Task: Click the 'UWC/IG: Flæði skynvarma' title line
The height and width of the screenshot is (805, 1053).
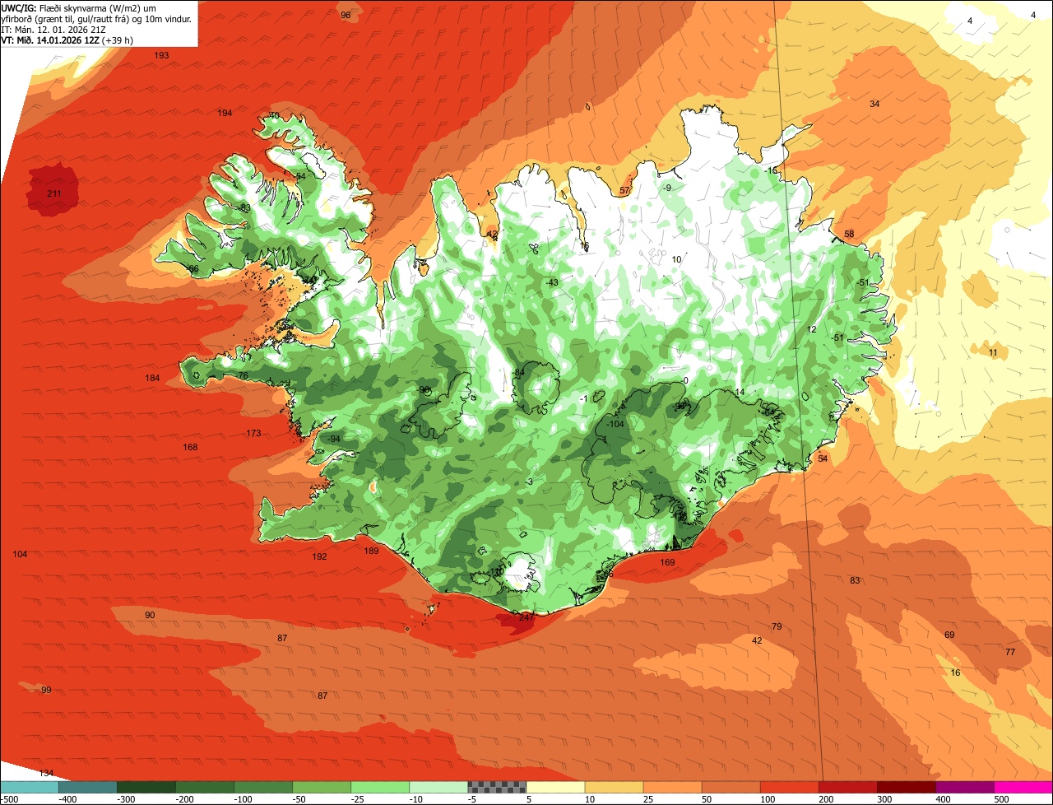Action: (x=78, y=7)
